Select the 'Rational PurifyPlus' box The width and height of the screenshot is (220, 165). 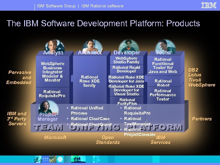(127, 101)
